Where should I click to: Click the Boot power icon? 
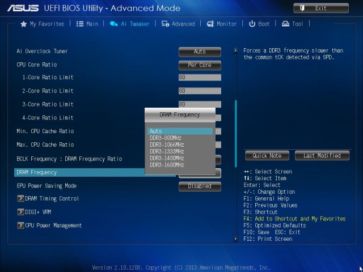click(x=252, y=24)
